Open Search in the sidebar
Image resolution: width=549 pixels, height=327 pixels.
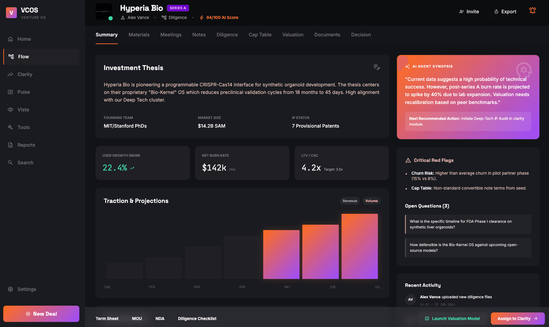pos(25,162)
